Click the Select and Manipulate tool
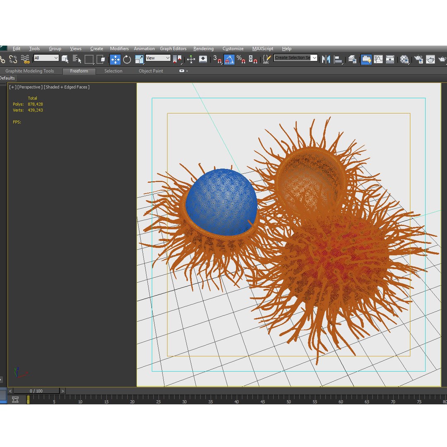Screen dimensions: 447x447 pyautogui.click(x=191, y=59)
